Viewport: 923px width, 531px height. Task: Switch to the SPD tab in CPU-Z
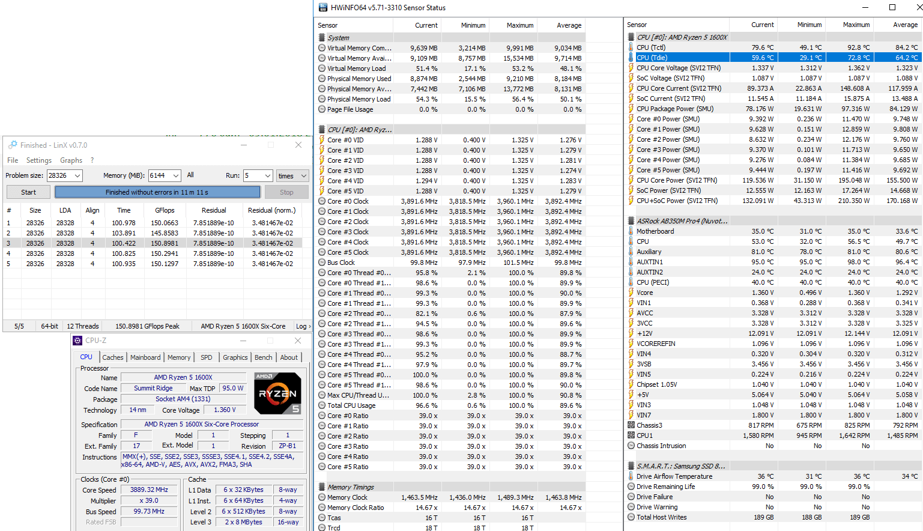click(207, 357)
